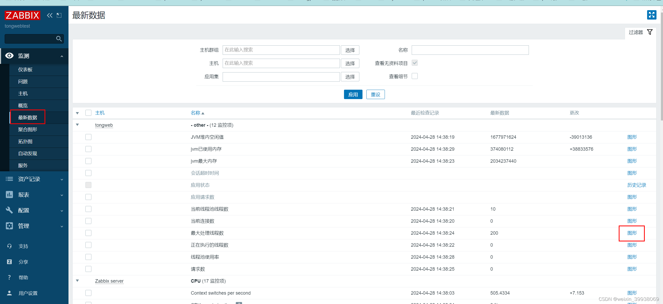Check the 当前线程池线程数 row checkbox
Image resolution: width=663 pixels, height=304 pixels.
[x=89, y=209]
